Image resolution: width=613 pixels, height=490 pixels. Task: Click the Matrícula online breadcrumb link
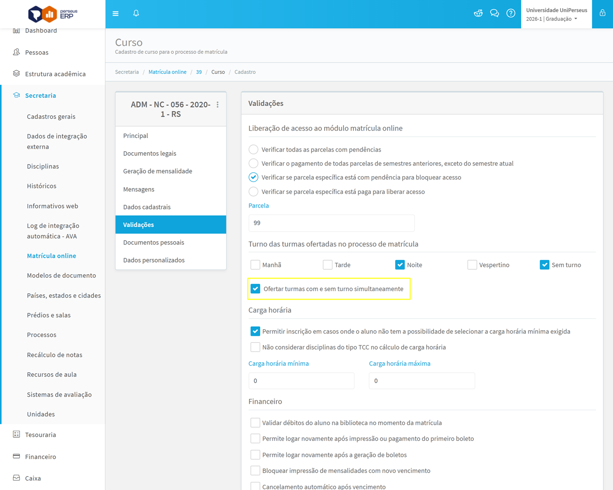[x=167, y=72]
